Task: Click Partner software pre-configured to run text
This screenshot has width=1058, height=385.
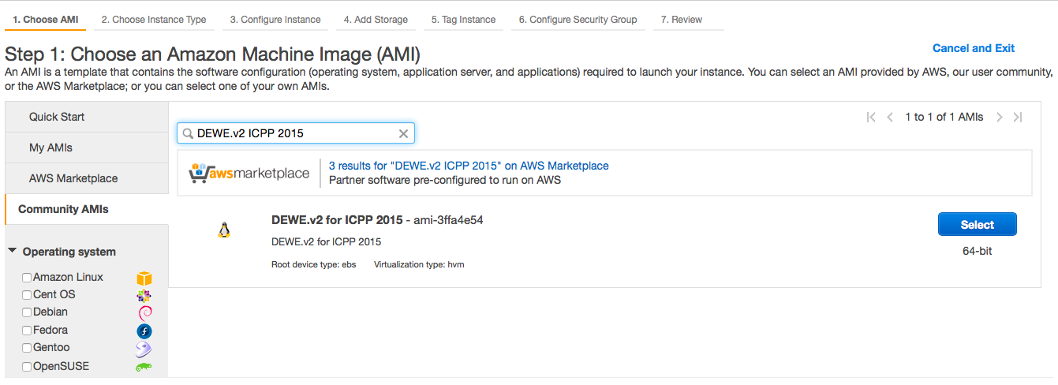Action: 445,180
